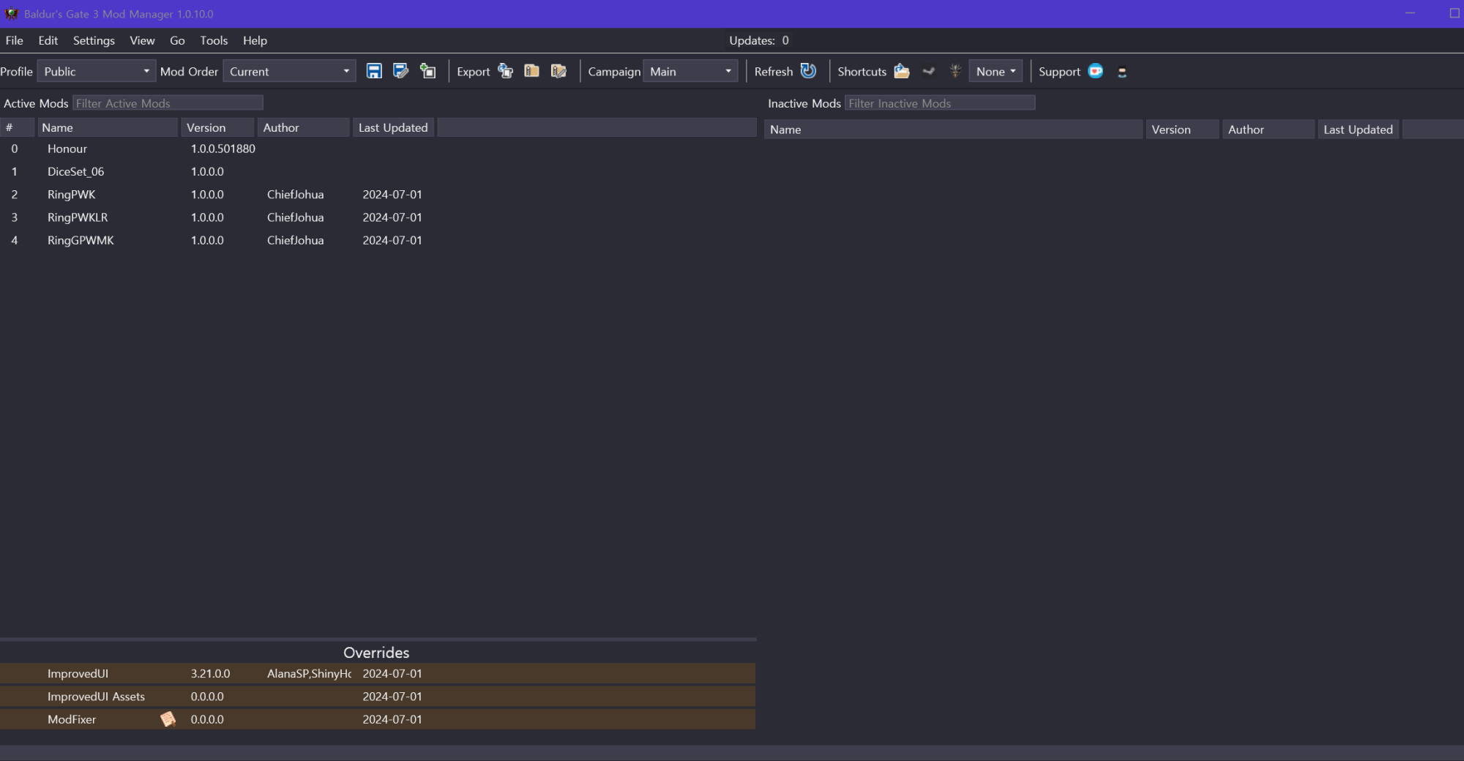Click the add new order icon
Screen dimensions: 1464x761
click(x=427, y=71)
